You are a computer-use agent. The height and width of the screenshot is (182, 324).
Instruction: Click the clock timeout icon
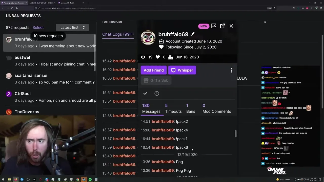pyautogui.click(x=157, y=94)
